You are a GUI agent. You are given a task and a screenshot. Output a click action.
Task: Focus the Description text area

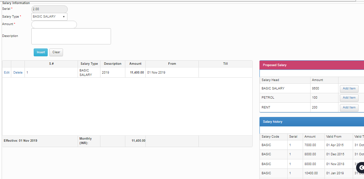coord(71,36)
